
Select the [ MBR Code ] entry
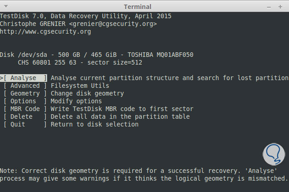coord(25,109)
